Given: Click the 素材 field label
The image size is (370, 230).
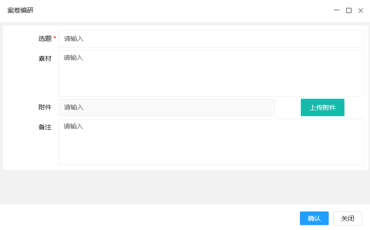Looking at the screenshot, I should click(x=45, y=59).
